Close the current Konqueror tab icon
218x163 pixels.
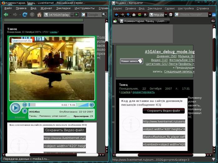[x=213, y=21]
